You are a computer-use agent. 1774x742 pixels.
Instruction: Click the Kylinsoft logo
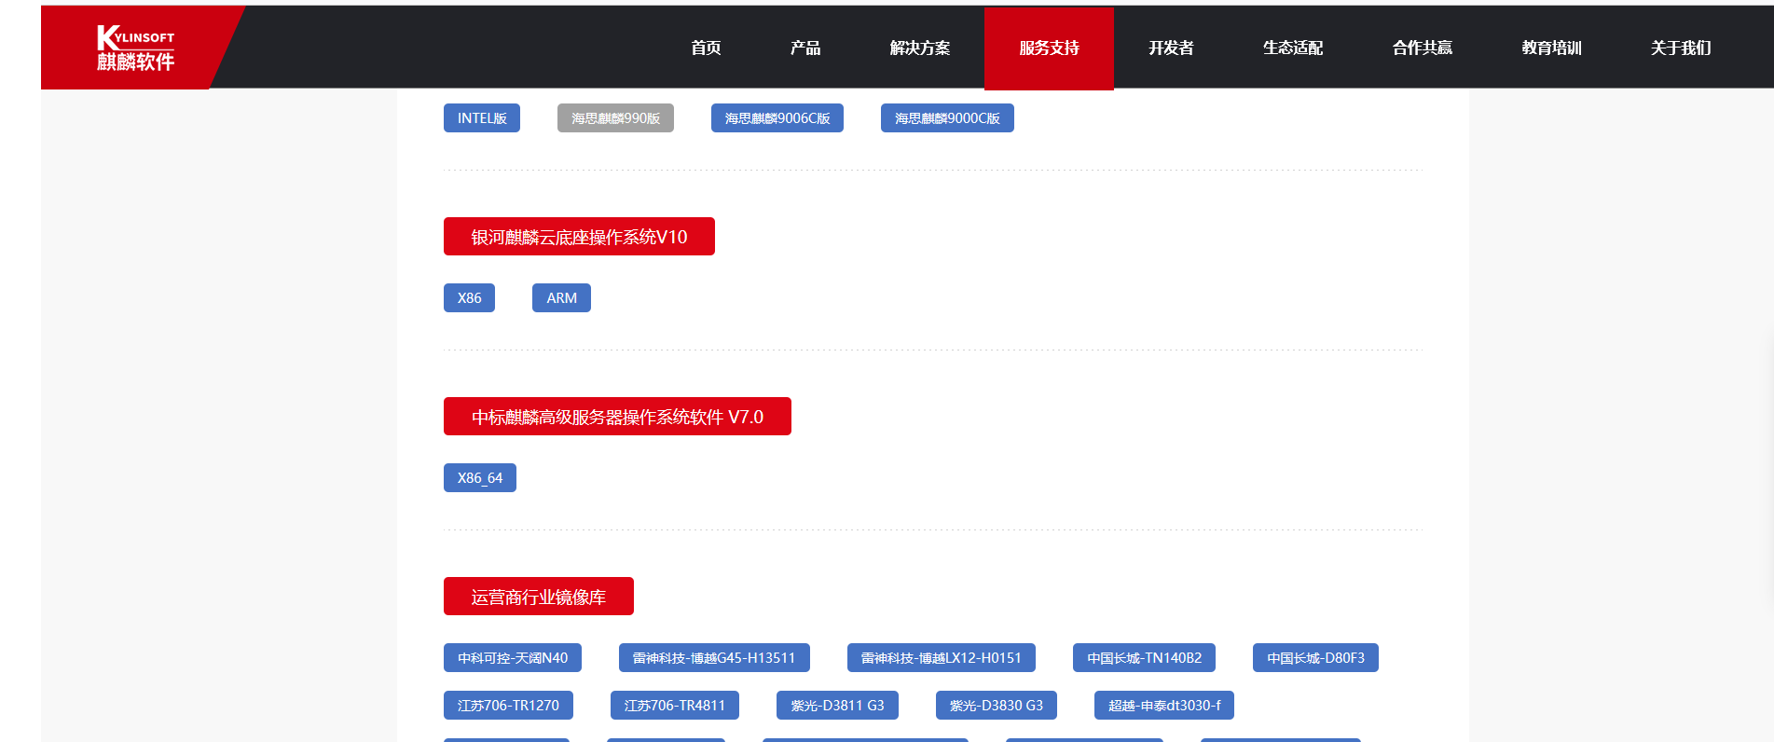coord(135,48)
